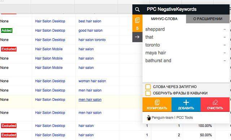The height and width of the screenshot is (140, 231).
Task: Open the 'hair salon toronto' search term link
Action: (x=92, y=40)
